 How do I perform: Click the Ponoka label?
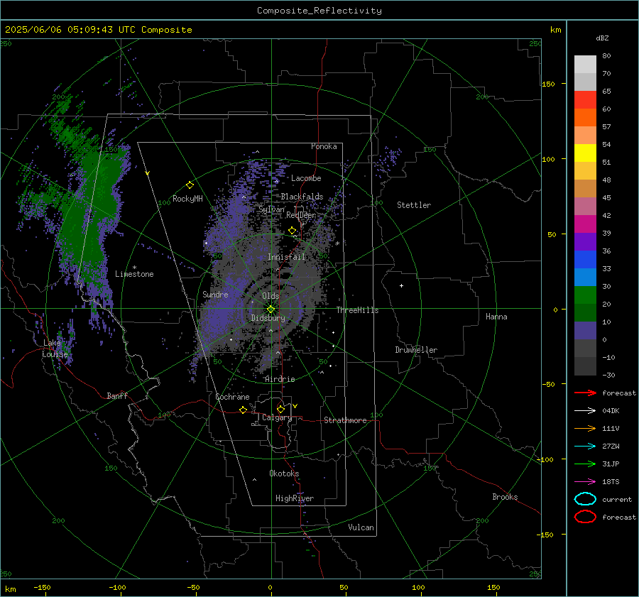pyautogui.click(x=324, y=146)
